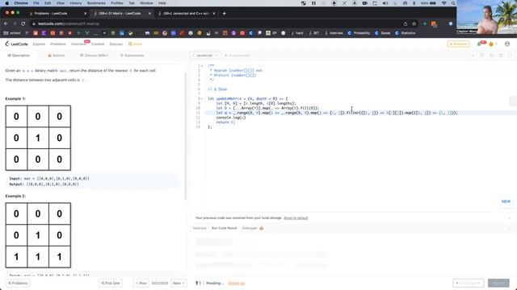Open macOS Spotlight search icon
This screenshot has width=517, height=290.
[x=453, y=3]
